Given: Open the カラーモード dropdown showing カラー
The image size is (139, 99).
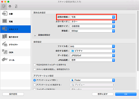Looking at the screenshot, I should (x=92, y=22).
